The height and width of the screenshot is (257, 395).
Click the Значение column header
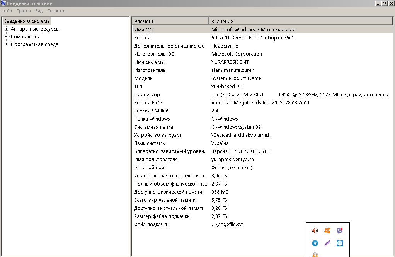[301, 21]
